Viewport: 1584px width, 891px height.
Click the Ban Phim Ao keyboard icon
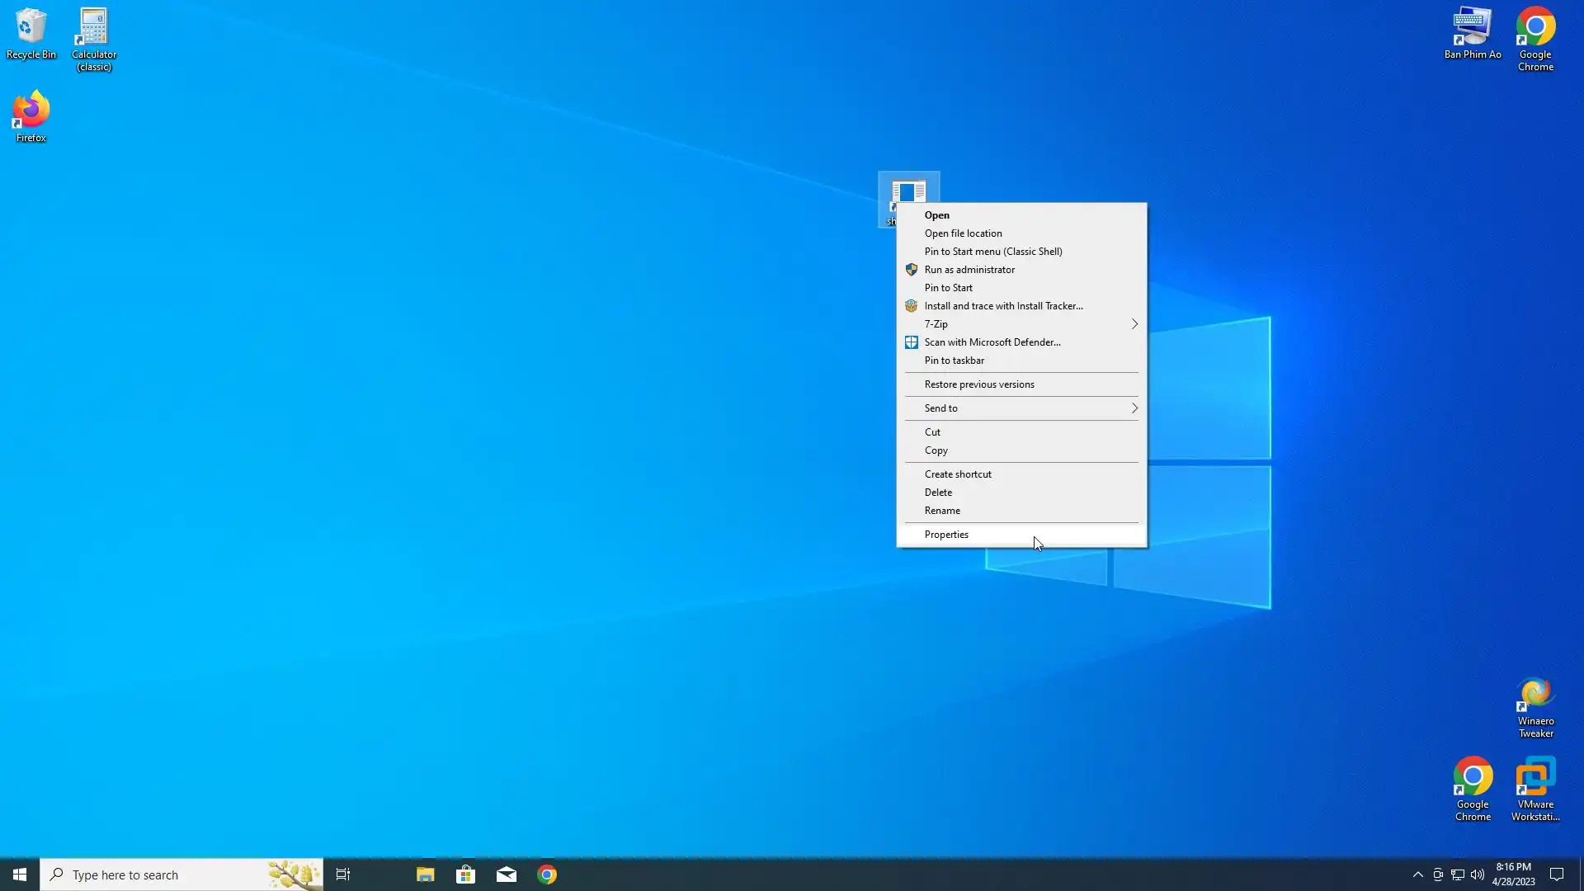pos(1472,33)
